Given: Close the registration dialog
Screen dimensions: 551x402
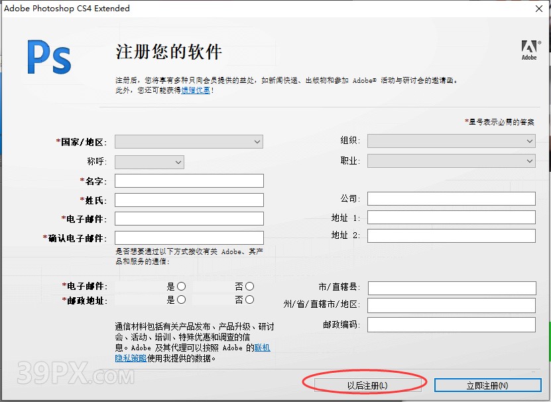Looking at the screenshot, I should [538, 9].
